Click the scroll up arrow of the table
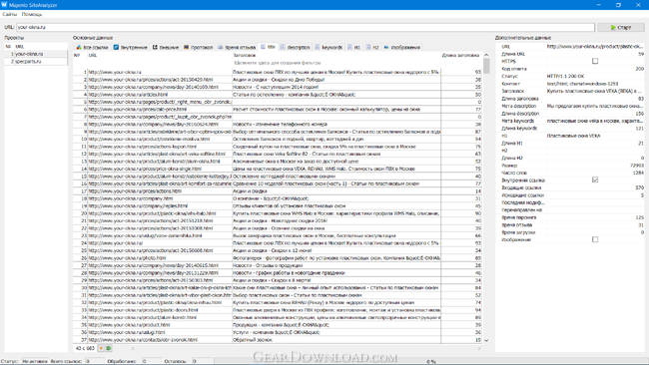 point(486,55)
